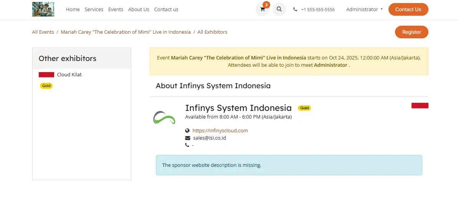Open the Services menu item
Image resolution: width=458 pixels, height=201 pixels.
[x=94, y=9]
